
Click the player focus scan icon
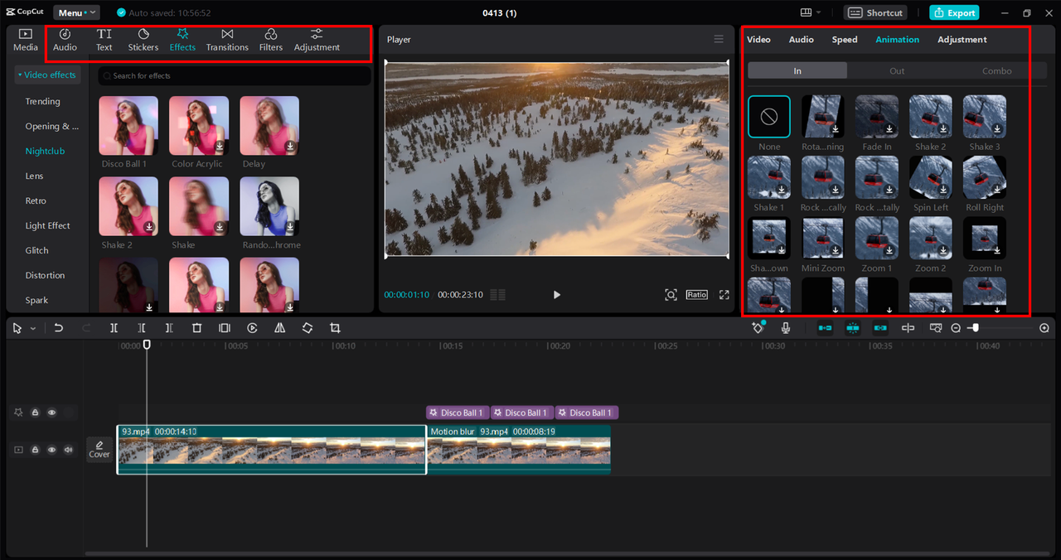click(x=671, y=295)
